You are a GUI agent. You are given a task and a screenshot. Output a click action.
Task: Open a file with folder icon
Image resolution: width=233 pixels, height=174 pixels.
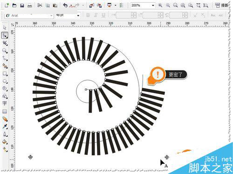click(14, 6)
